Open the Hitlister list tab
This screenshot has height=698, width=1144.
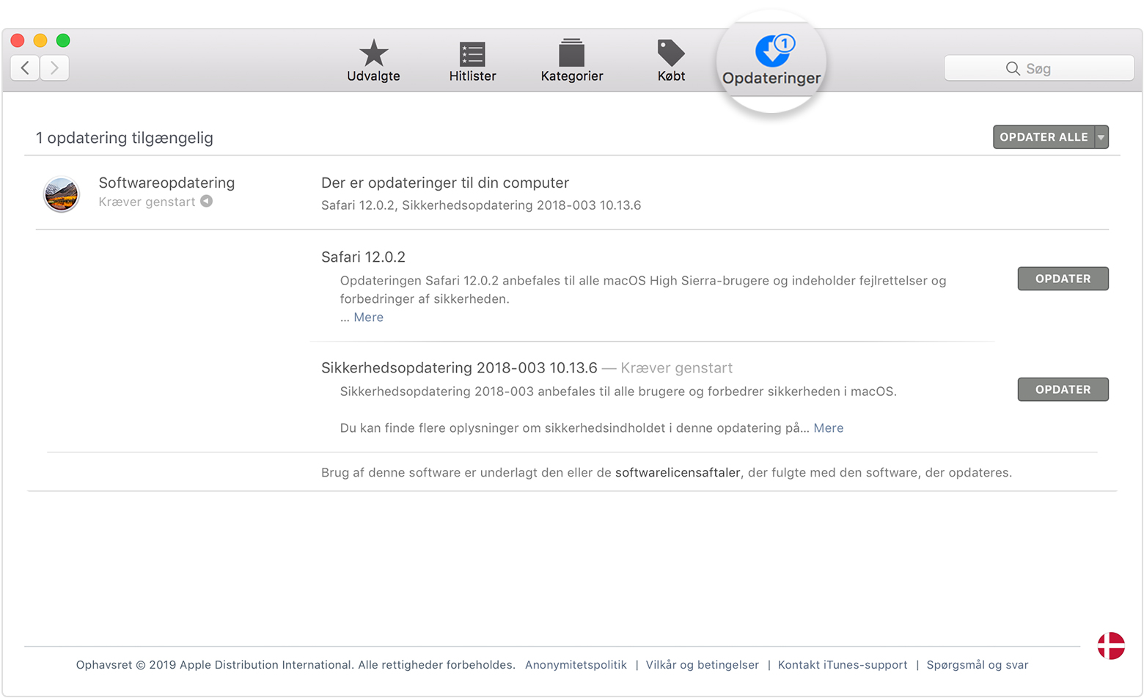pos(472,60)
